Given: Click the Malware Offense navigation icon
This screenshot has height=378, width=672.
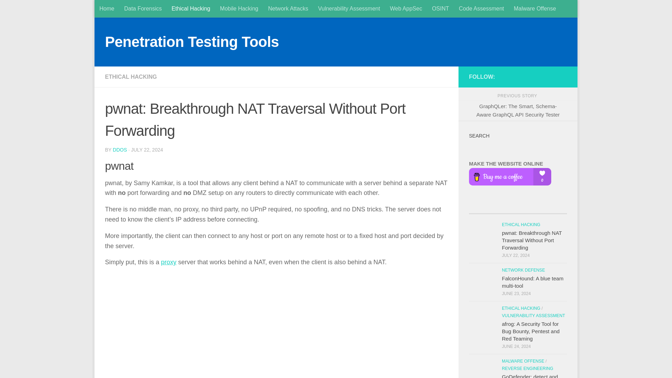Looking at the screenshot, I should click(534, 8).
